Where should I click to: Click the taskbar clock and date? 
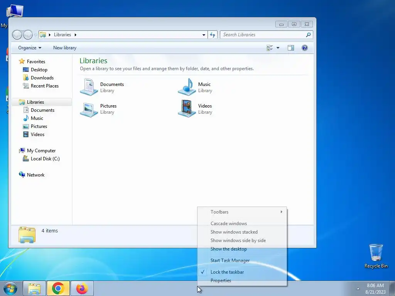pos(375,289)
